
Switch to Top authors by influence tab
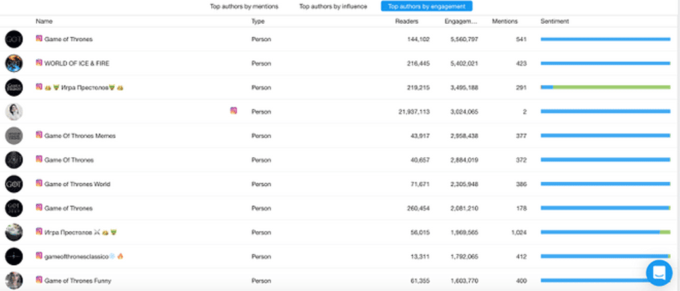point(333,7)
